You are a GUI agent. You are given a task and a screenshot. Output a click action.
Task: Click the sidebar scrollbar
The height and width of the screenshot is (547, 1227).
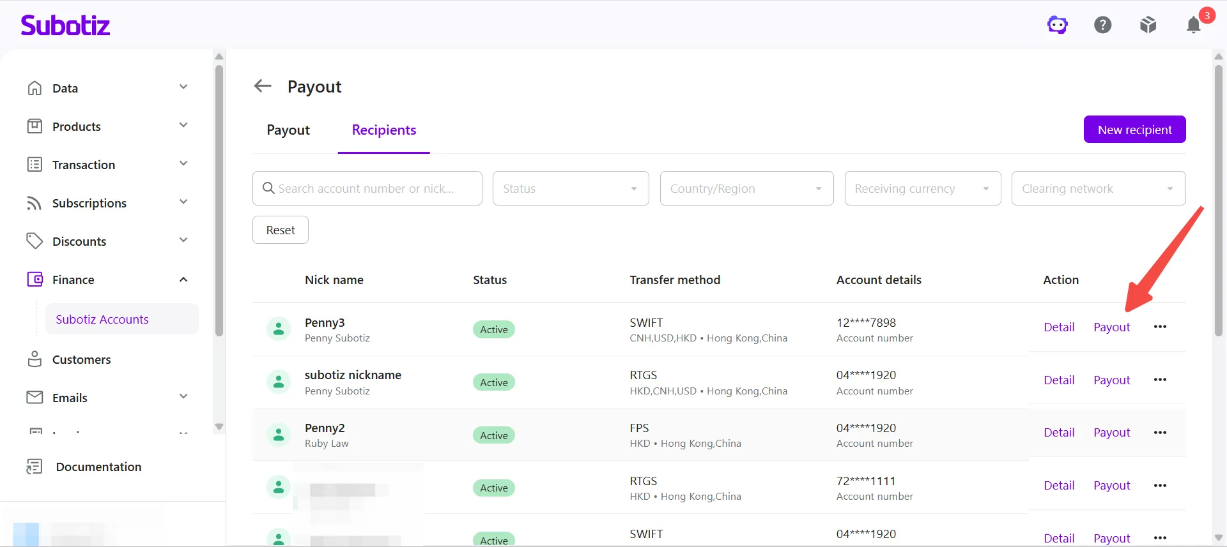tap(219, 200)
